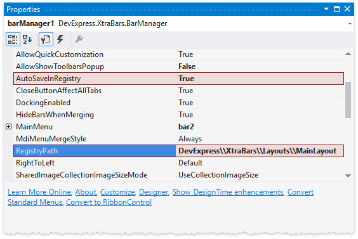Click the MdiMenuMergeStyle Always value
This screenshot has height=239, width=358.
260,139
